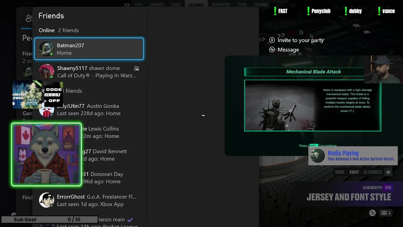Viewport: 403px width, 227px height.
Task: Click the Sub Goal progress bar
Action: pos(49,219)
